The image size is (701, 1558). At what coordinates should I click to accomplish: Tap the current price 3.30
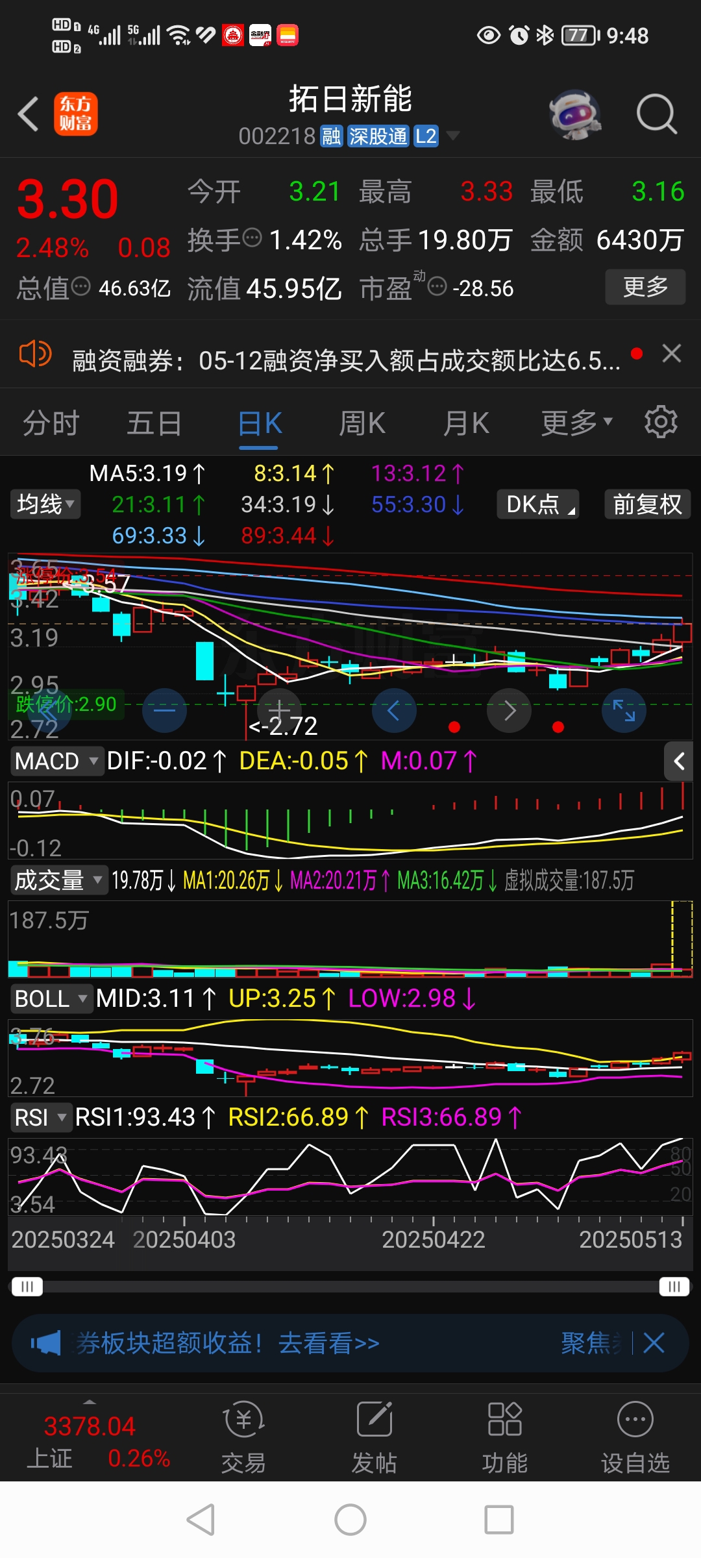pyautogui.click(x=68, y=199)
